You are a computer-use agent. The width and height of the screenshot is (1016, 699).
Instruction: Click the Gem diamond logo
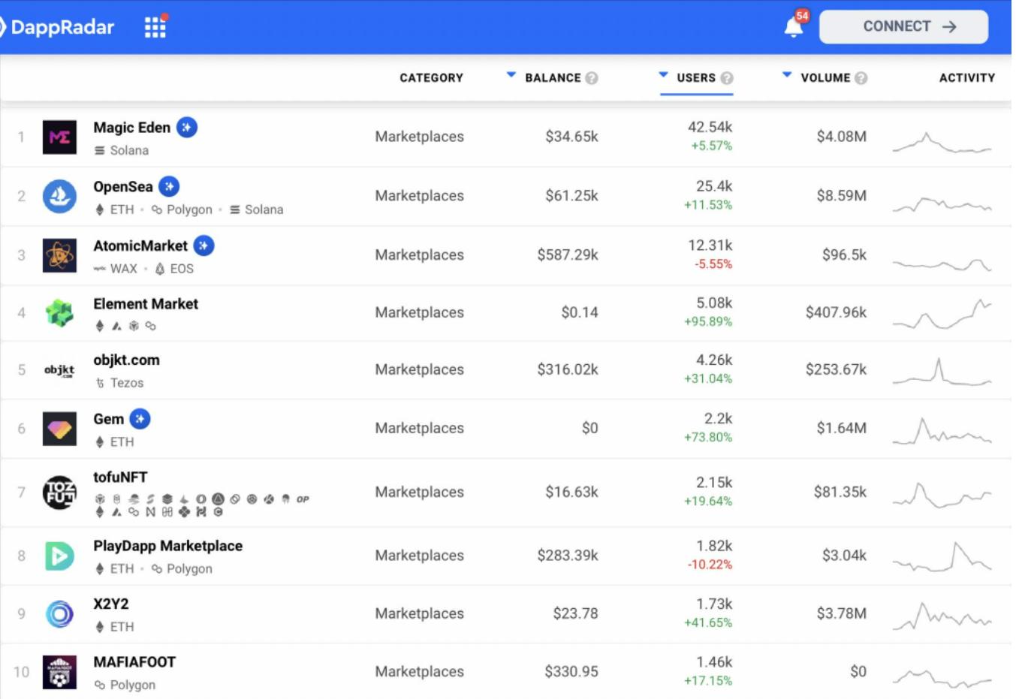pos(59,429)
